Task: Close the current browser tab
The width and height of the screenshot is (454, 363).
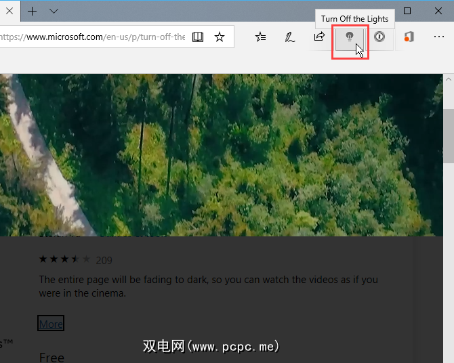Action: coord(9,12)
